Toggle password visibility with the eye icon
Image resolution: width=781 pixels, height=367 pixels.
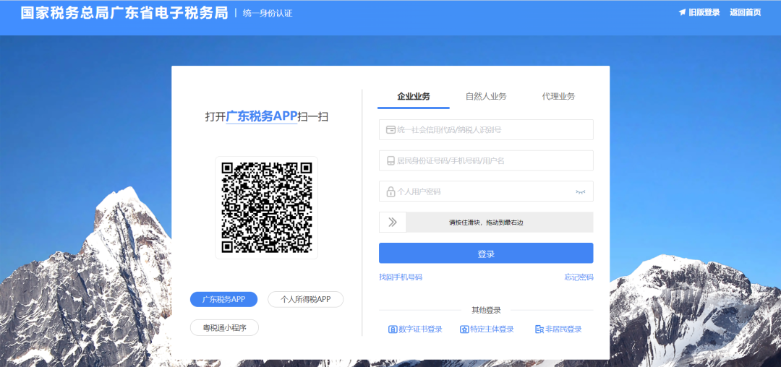580,191
